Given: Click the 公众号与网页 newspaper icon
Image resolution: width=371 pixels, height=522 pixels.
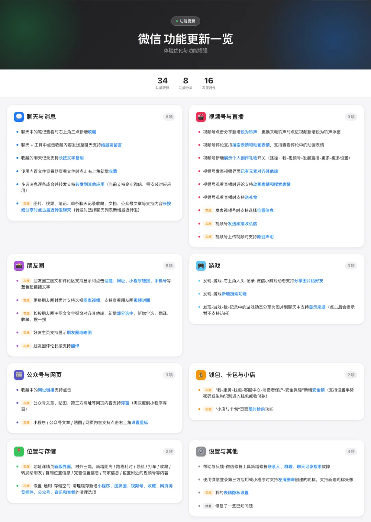Looking at the screenshot, I should click(x=19, y=375).
